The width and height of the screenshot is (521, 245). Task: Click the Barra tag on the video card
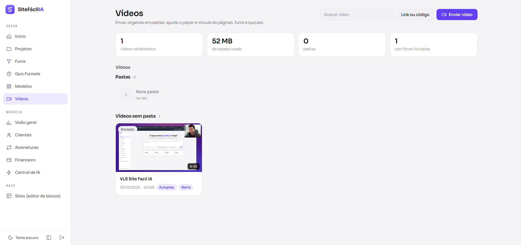[x=186, y=187]
